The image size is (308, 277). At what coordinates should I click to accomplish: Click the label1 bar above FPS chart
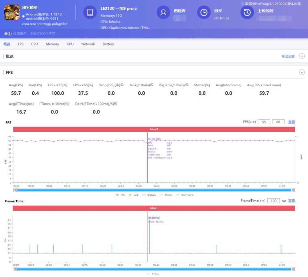(x=154, y=129)
